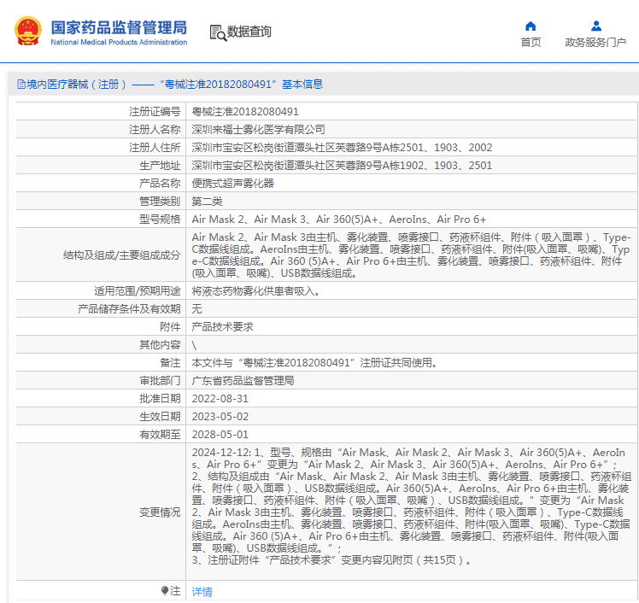The height and width of the screenshot is (603, 639).
Task: Click the 批准日期 label
Action: tap(160, 399)
